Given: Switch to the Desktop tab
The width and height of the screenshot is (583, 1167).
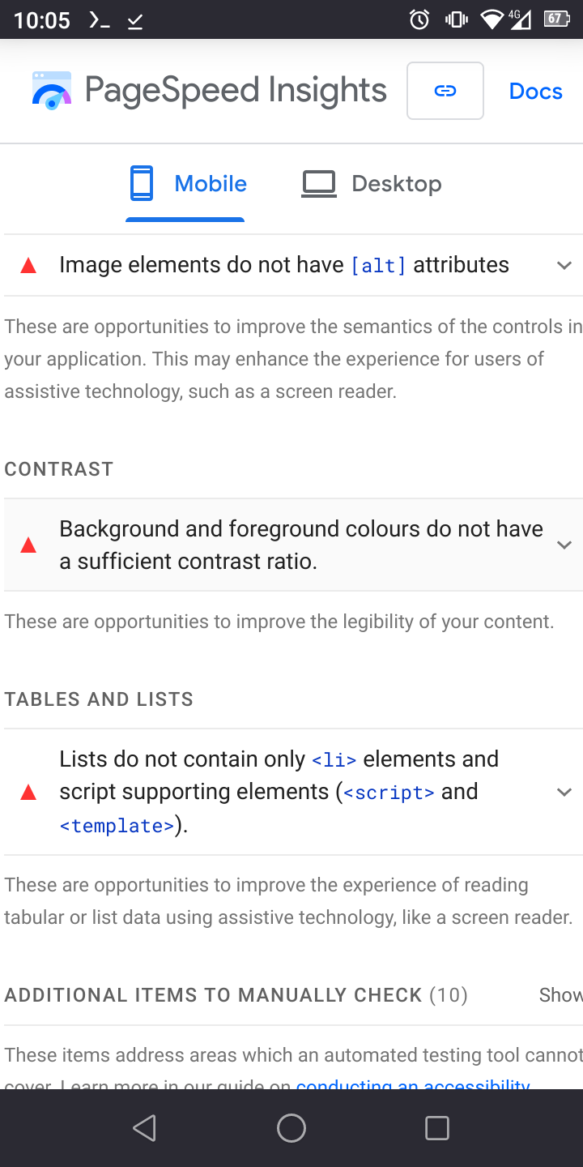Looking at the screenshot, I should point(372,184).
